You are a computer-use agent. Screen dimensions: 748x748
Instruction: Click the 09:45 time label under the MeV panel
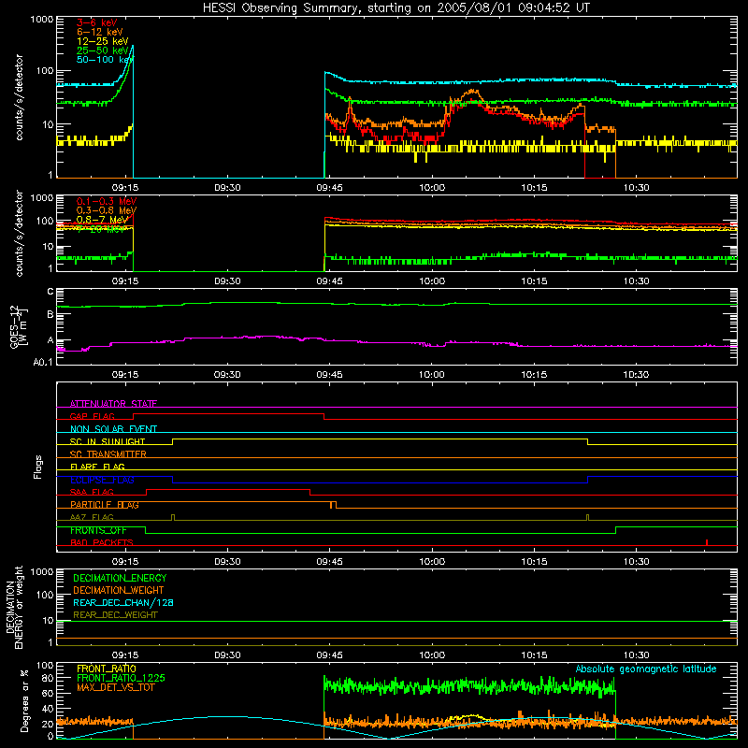pyautogui.click(x=329, y=281)
